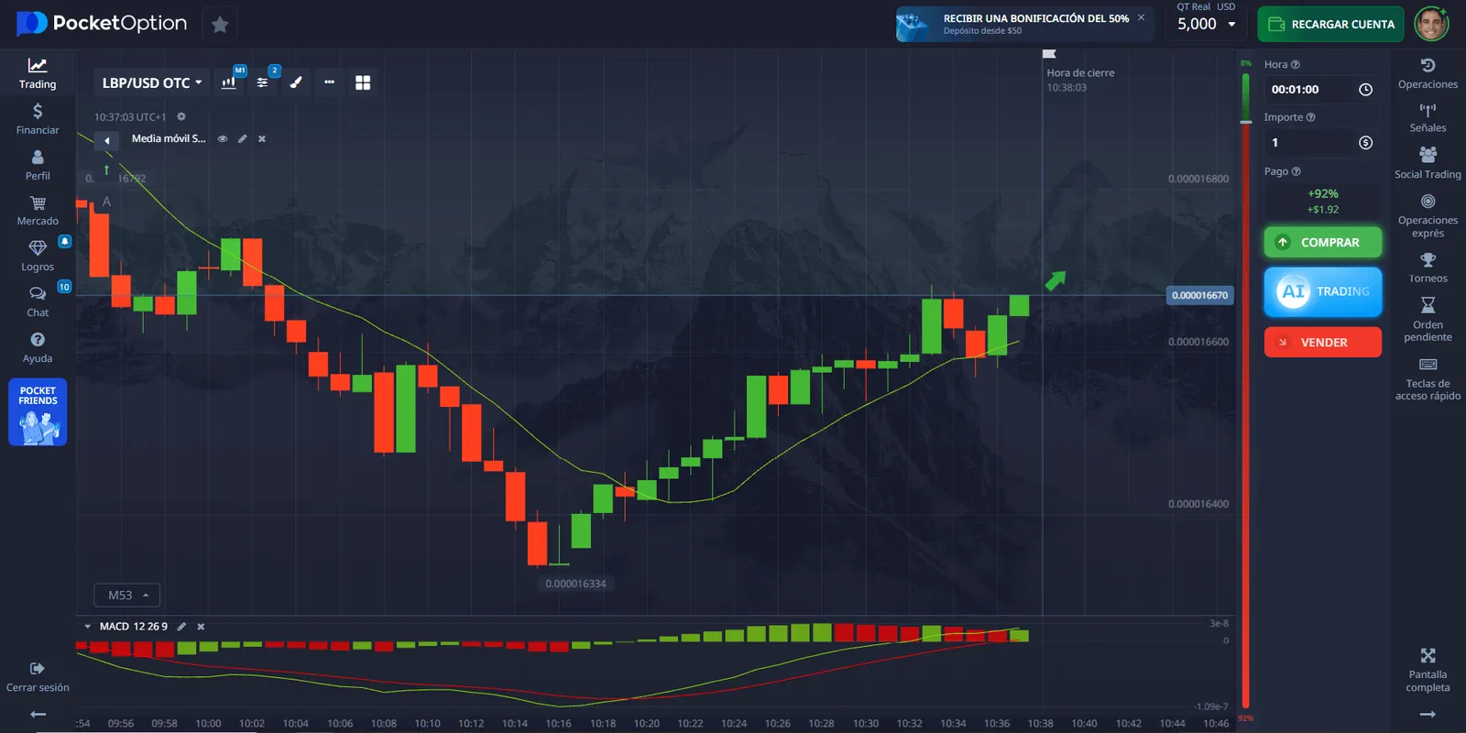Open the Torneos trophy icon
The width and height of the screenshot is (1466, 733).
[1428, 268]
